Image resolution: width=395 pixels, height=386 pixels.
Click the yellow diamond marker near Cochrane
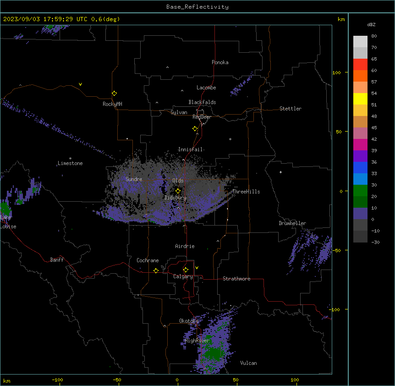click(x=156, y=270)
